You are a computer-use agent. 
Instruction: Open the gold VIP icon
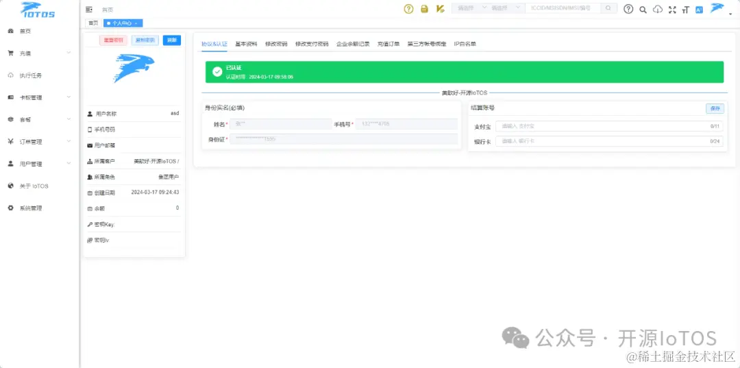coord(441,8)
